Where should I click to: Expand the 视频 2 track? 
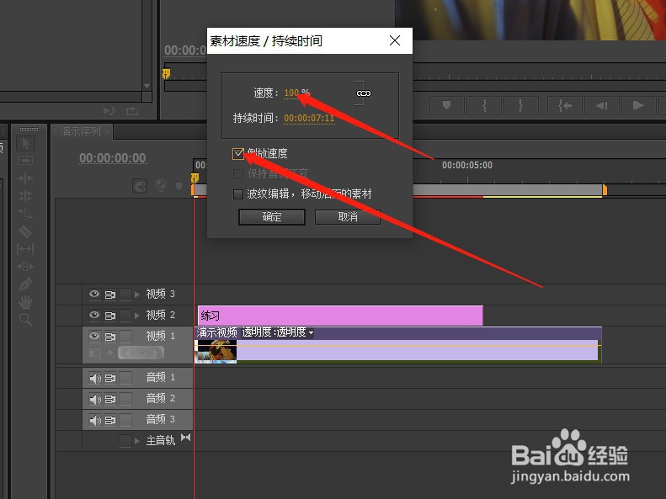(136, 316)
